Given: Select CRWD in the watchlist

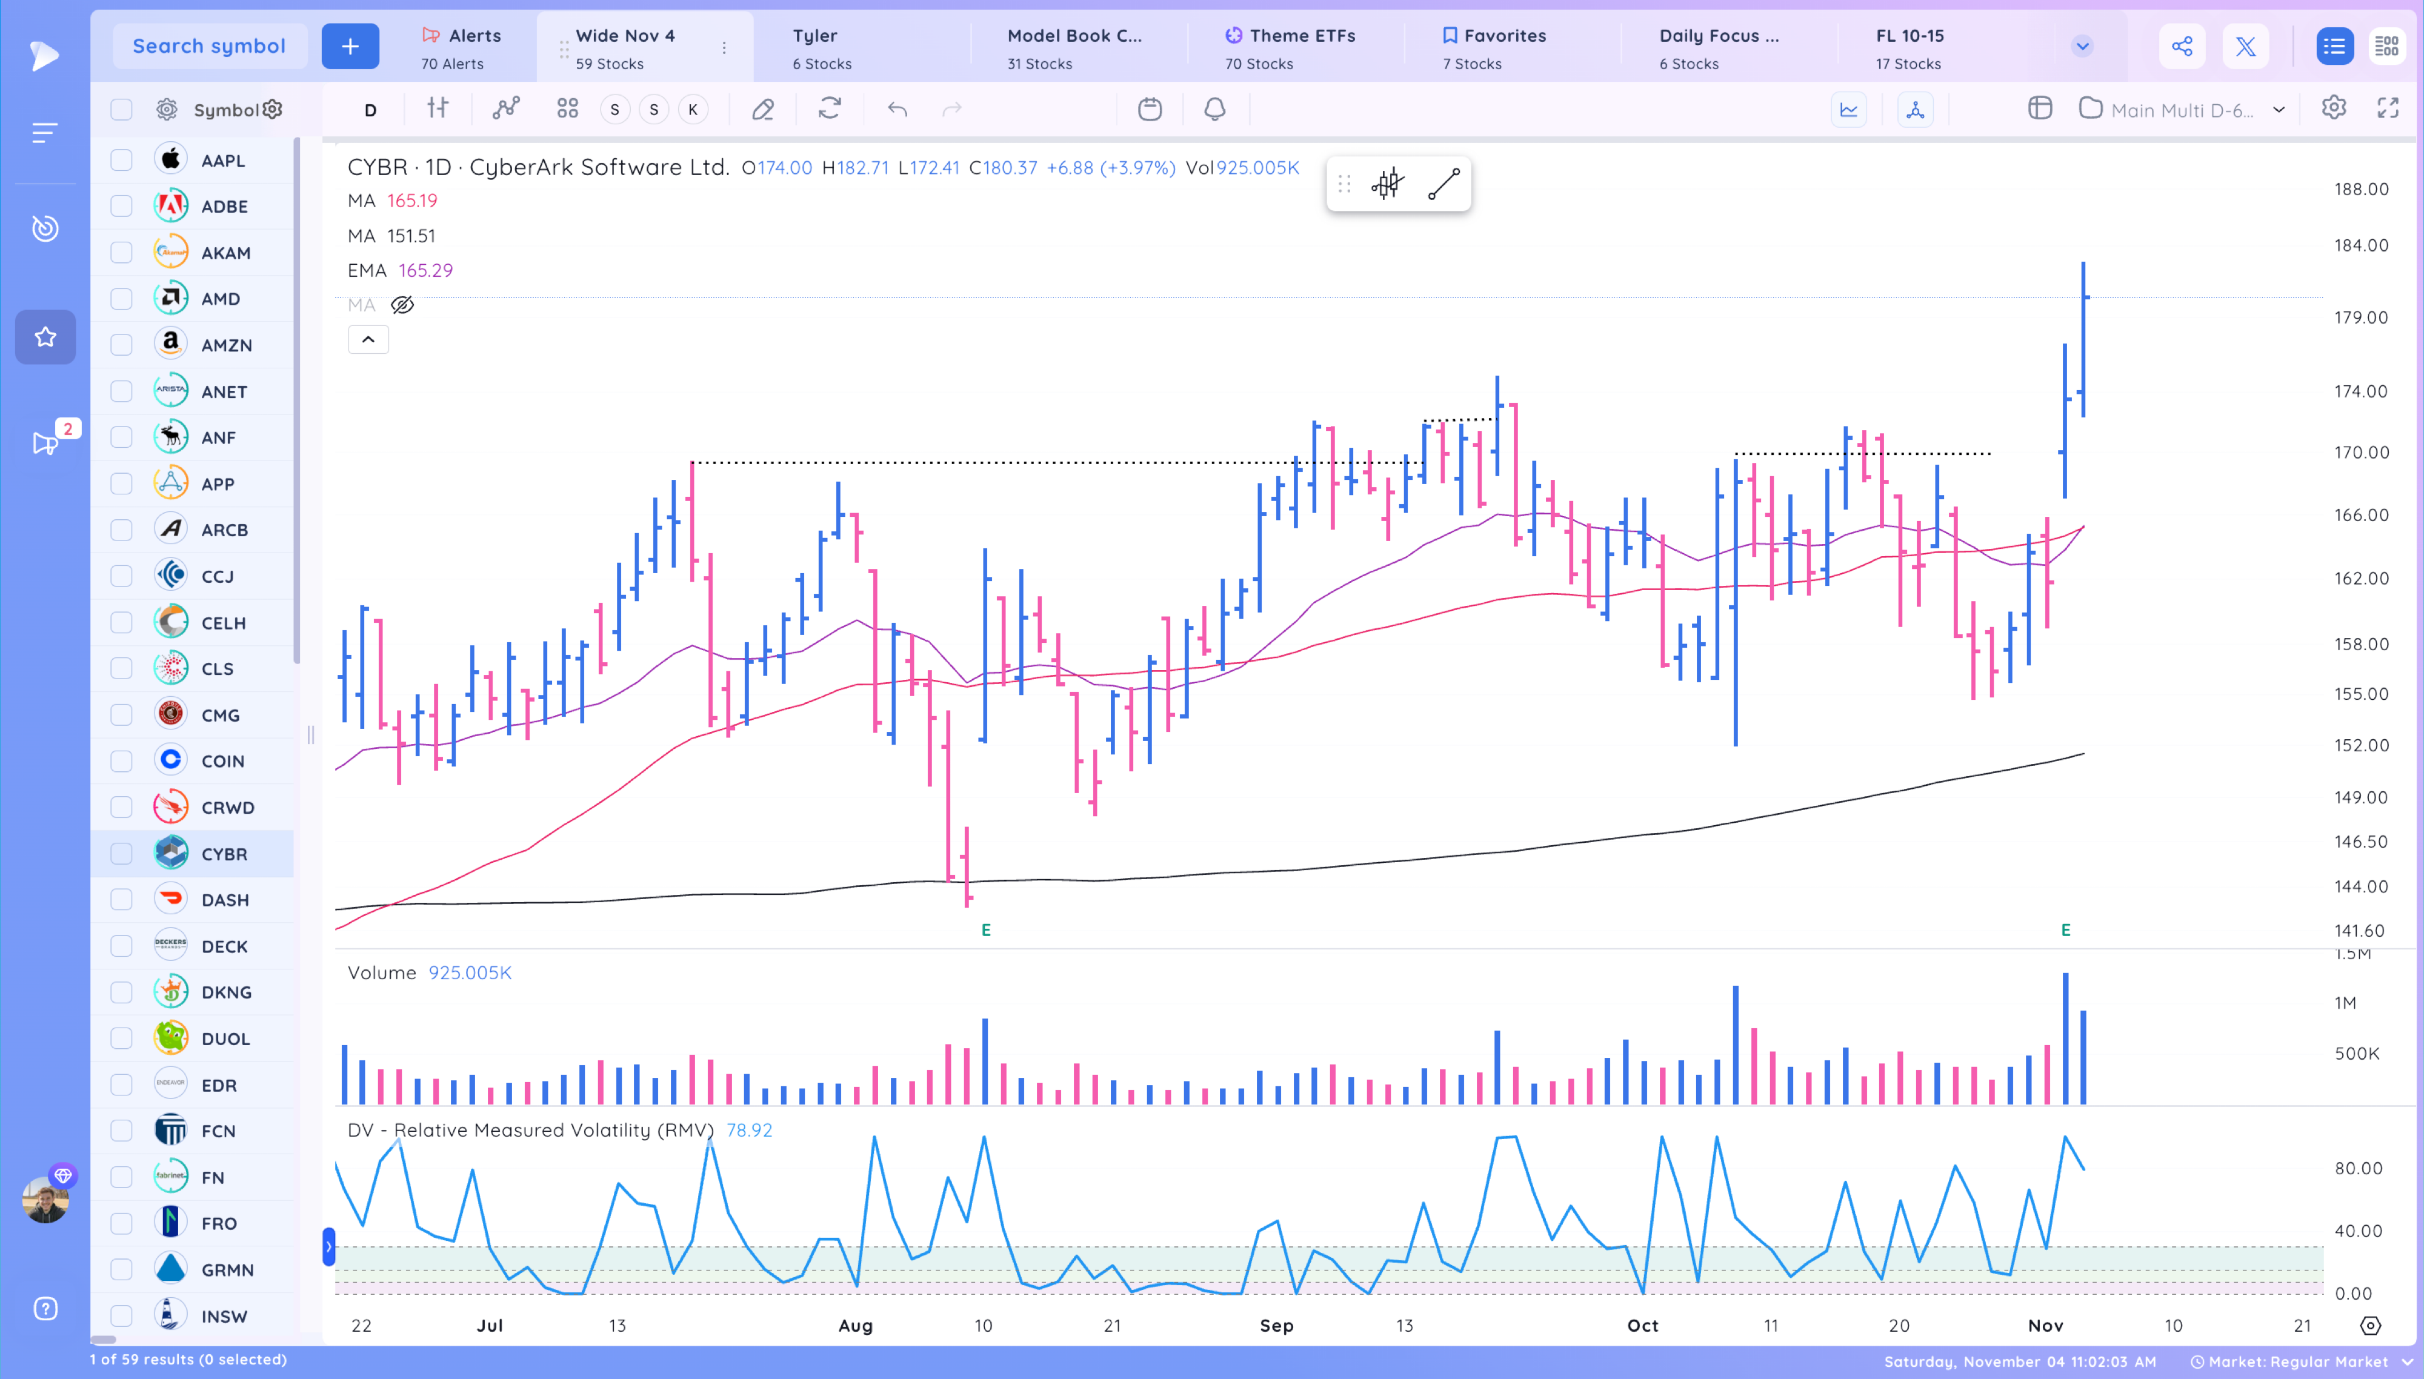Looking at the screenshot, I should [193, 807].
